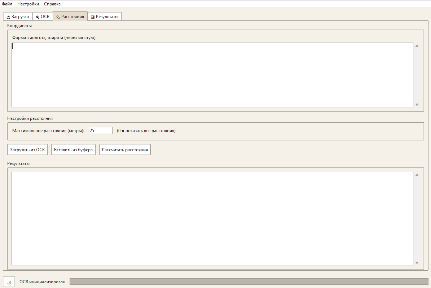This screenshot has width=431, height=288.
Task: Focus the maximum distance input field
Action: point(101,131)
